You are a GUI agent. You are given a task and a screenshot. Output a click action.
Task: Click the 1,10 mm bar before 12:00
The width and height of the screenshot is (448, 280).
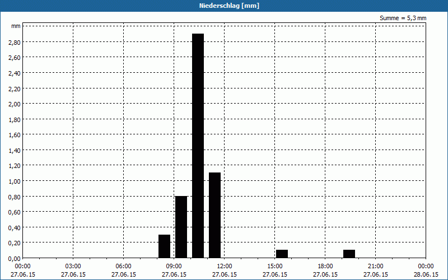click(x=215, y=215)
